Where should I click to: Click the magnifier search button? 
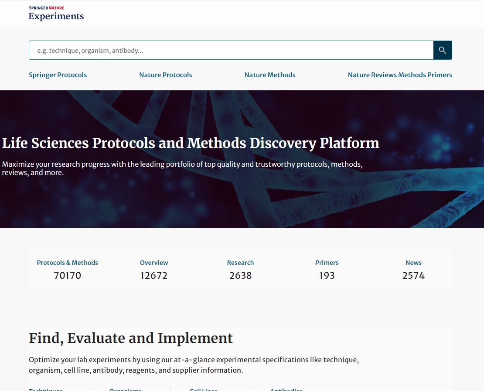pos(443,50)
